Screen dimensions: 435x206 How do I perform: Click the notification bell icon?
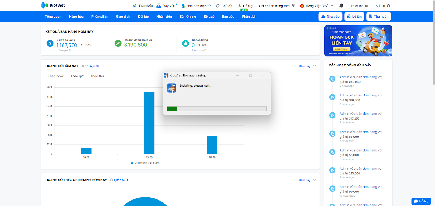(341, 5)
